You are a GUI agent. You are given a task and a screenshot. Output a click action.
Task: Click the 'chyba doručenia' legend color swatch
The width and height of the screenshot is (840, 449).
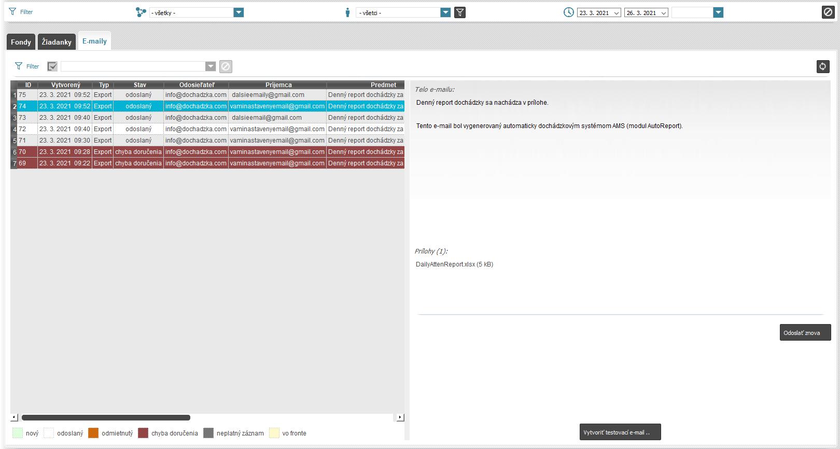tap(143, 433)
